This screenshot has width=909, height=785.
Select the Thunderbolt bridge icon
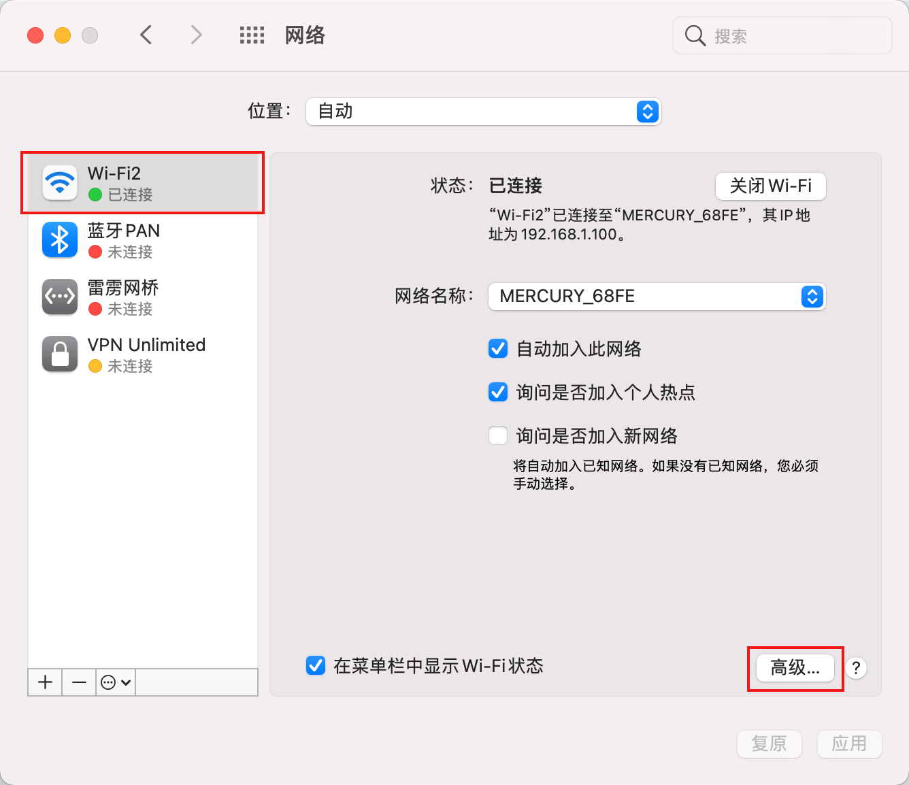(x=60, y=297)
